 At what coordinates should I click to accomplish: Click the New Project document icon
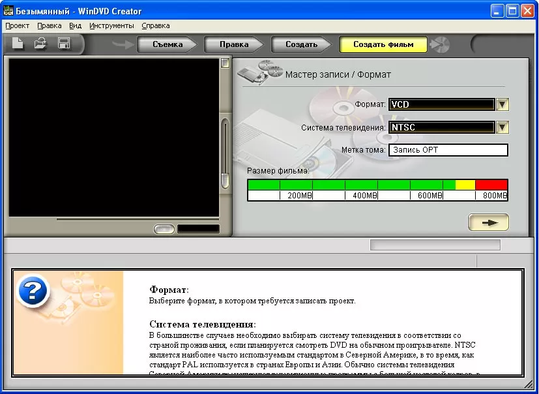pyautogui.click(x=19, y=44)
